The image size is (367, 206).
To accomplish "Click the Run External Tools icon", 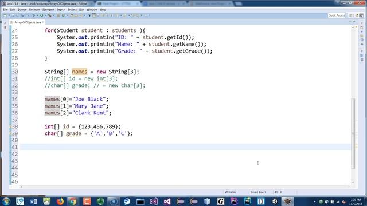I will point(50,15).
